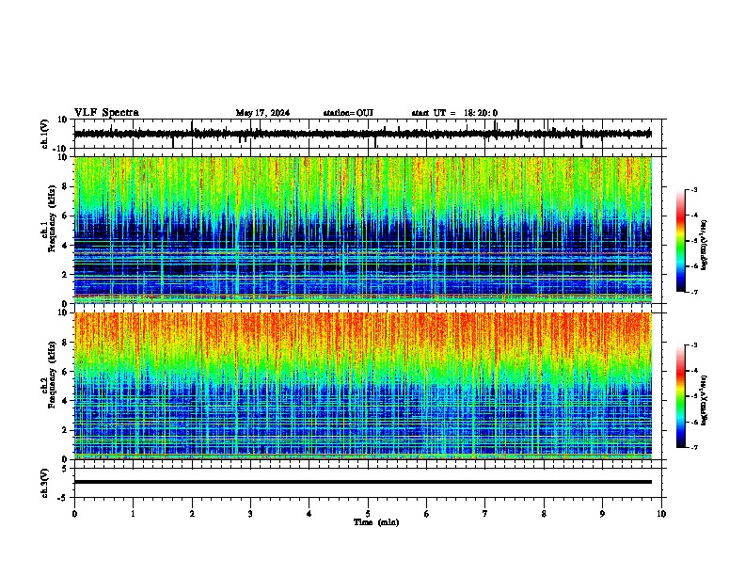Viewport: 745px width, 576px height.
Task: Click time axis tick label "1"
Action: [133, 514]
